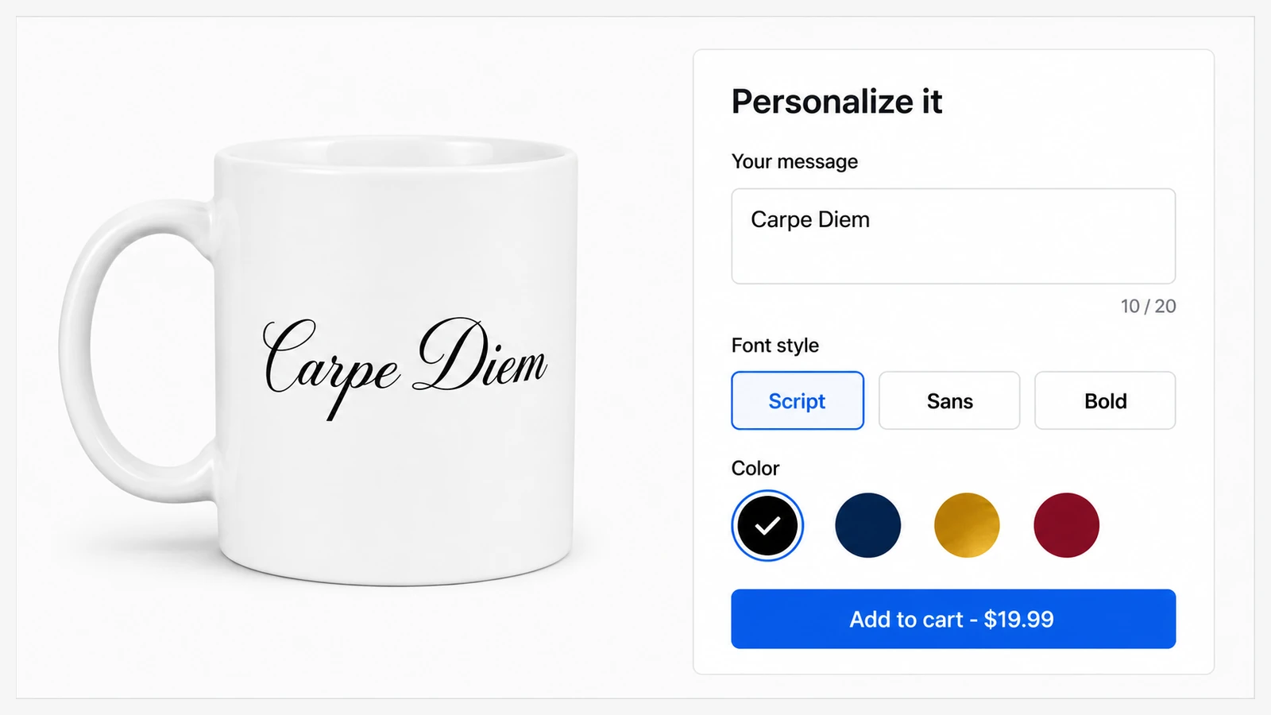
Task: Select the Bold font style option
Action: pyautogui.click(x=1105, y=400)
